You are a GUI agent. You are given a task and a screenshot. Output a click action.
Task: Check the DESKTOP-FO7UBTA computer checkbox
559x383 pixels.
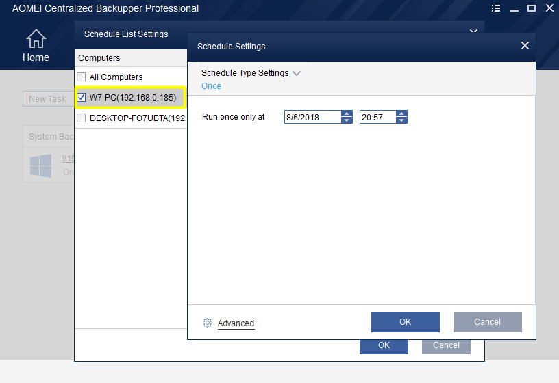[82, 118]
